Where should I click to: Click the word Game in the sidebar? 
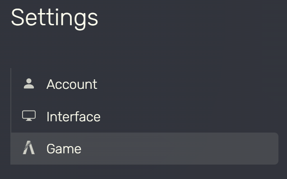[x=64, y=149]
